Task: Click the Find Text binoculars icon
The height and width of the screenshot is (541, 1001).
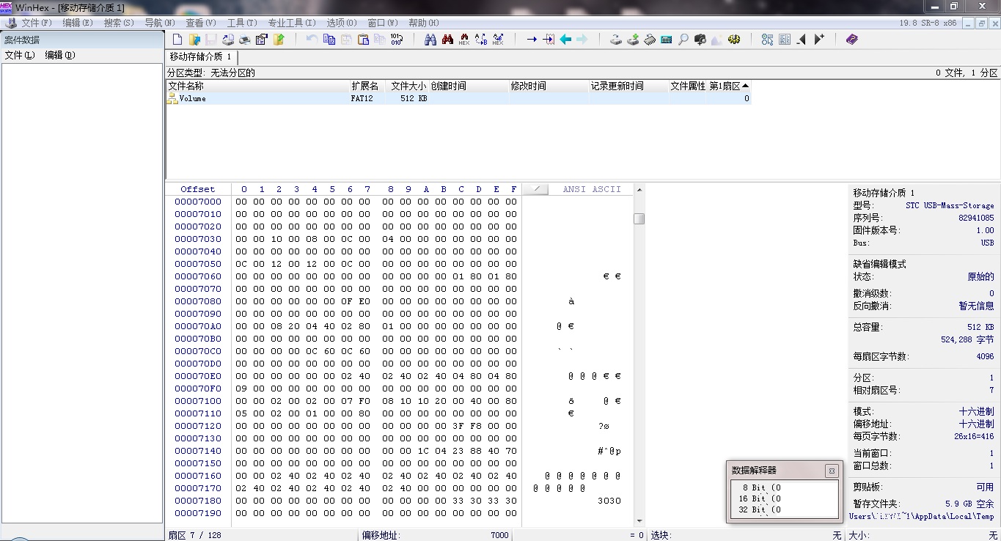Action: [430, 40]
